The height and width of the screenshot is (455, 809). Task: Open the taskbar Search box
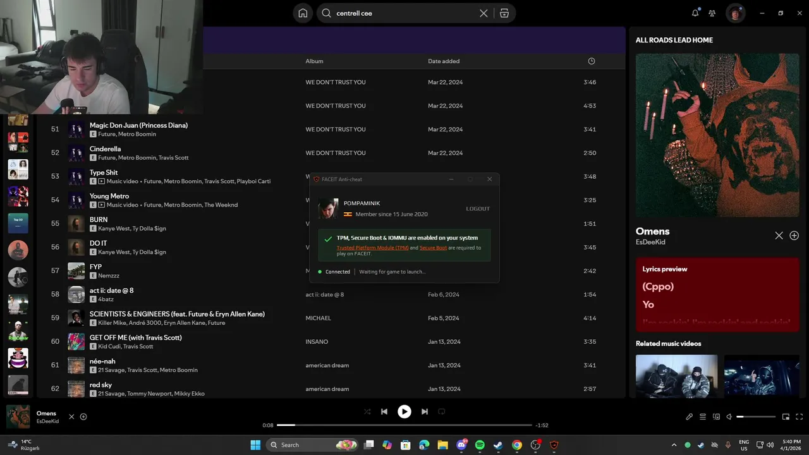click(313, 445)
